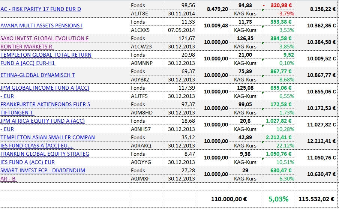The width and height of the screenshot is (339, 209).
Task: Open TEMPLETON GLOBAL TOTAL RETURN link
Action: pos(46,55)
